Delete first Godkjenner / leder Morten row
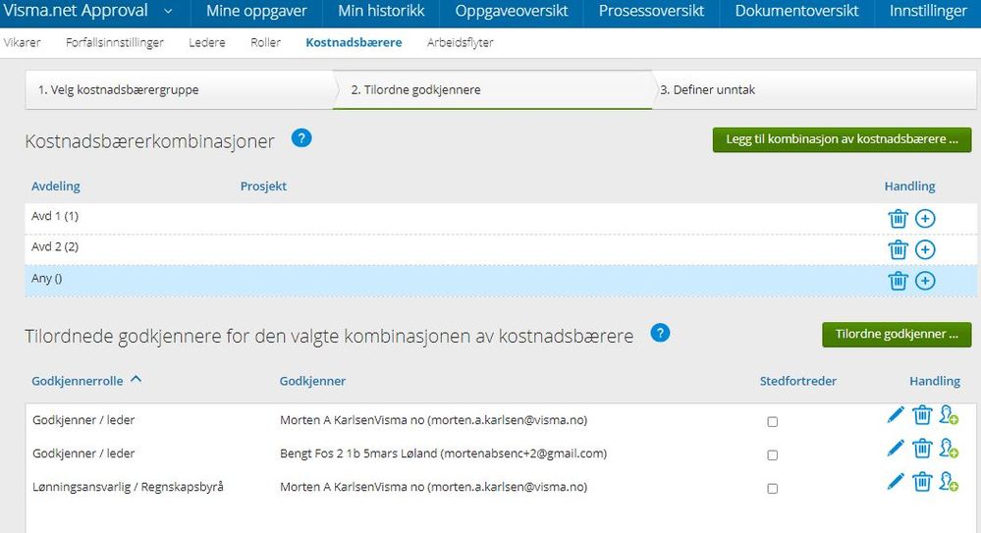Image resolution: width=981 pixels, height=533 pixels. pos(922,415)
